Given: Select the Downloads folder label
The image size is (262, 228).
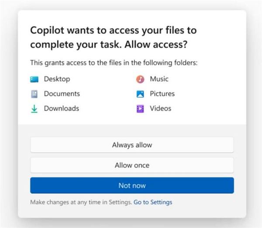Looking at the screenshot, I should point(61,109).
